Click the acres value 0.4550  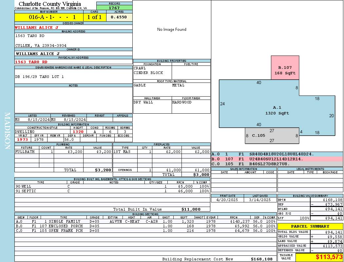pos(119,17)
